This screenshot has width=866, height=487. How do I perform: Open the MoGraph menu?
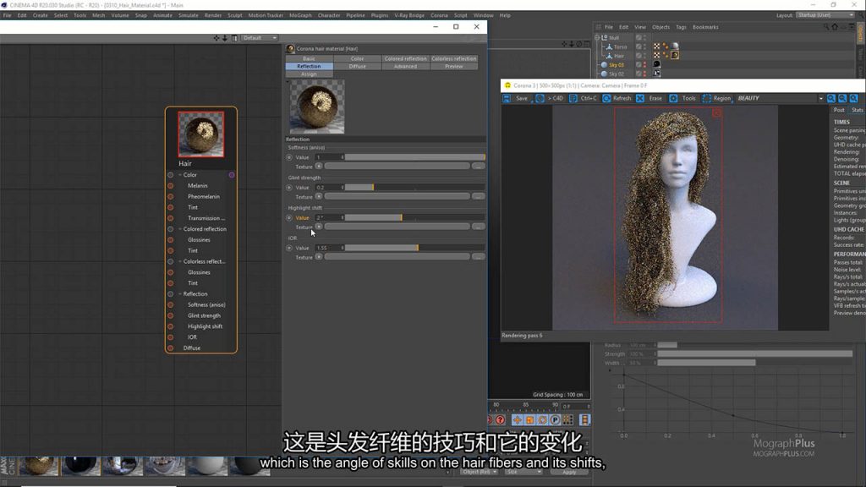pyautogui.click(x=300, y=15)
